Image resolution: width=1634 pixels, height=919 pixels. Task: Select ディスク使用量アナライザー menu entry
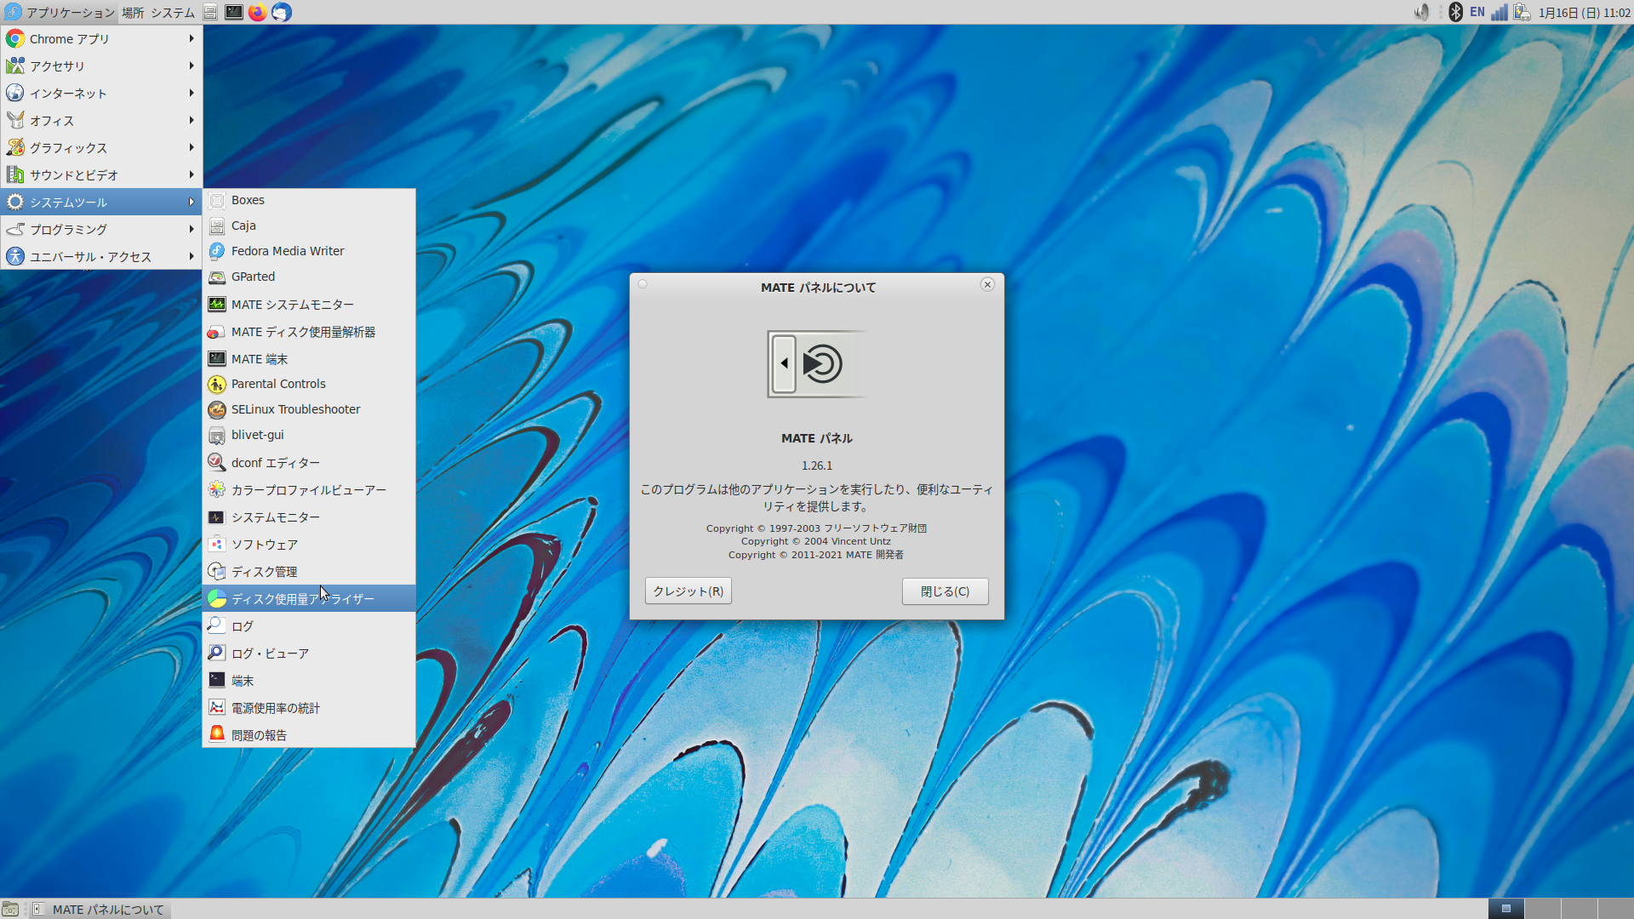tap(302, 599)
